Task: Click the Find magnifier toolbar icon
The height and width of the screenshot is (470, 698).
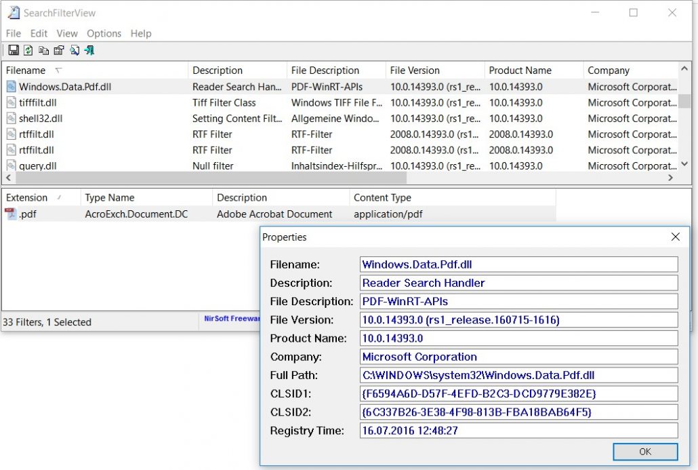Action: (74, 50)
